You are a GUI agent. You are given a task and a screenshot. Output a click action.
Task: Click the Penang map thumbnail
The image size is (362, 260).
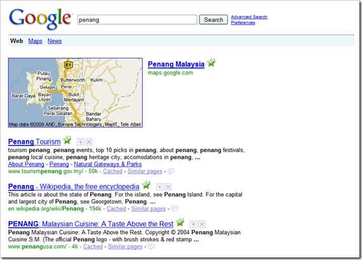[x=76, y=92]
